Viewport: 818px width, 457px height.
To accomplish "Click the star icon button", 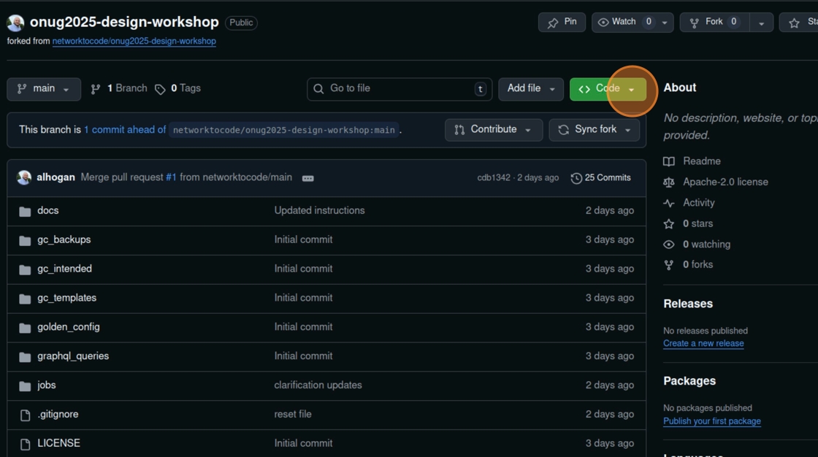I will 794,23.
